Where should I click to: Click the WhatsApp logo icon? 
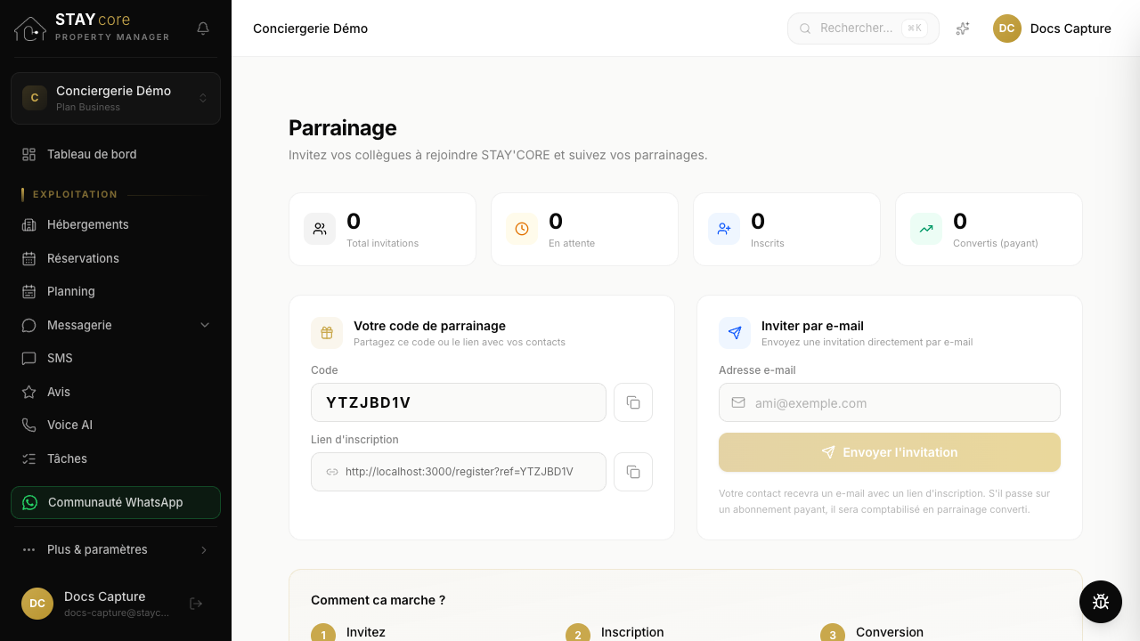(30, 502)
